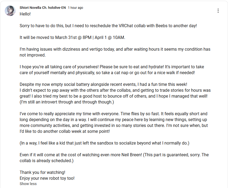Open the '1 hour ago' timestamp link
Screen dimensions: 228x188
(x=75, y=8)
